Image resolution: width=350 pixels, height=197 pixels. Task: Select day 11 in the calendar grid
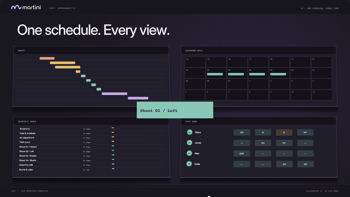pyautogui.click(x=322, y=95)
